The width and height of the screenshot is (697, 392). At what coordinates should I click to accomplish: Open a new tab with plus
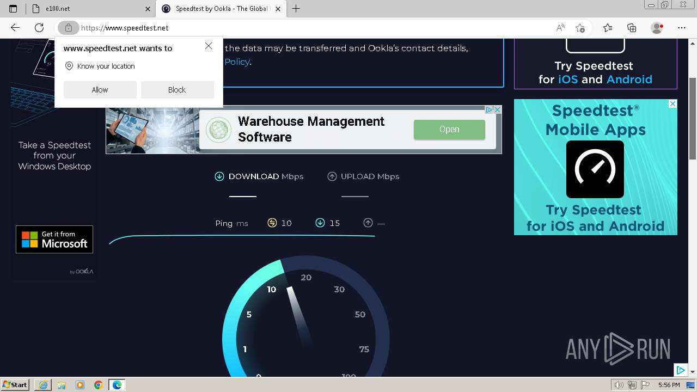click(x=296, y=8)
